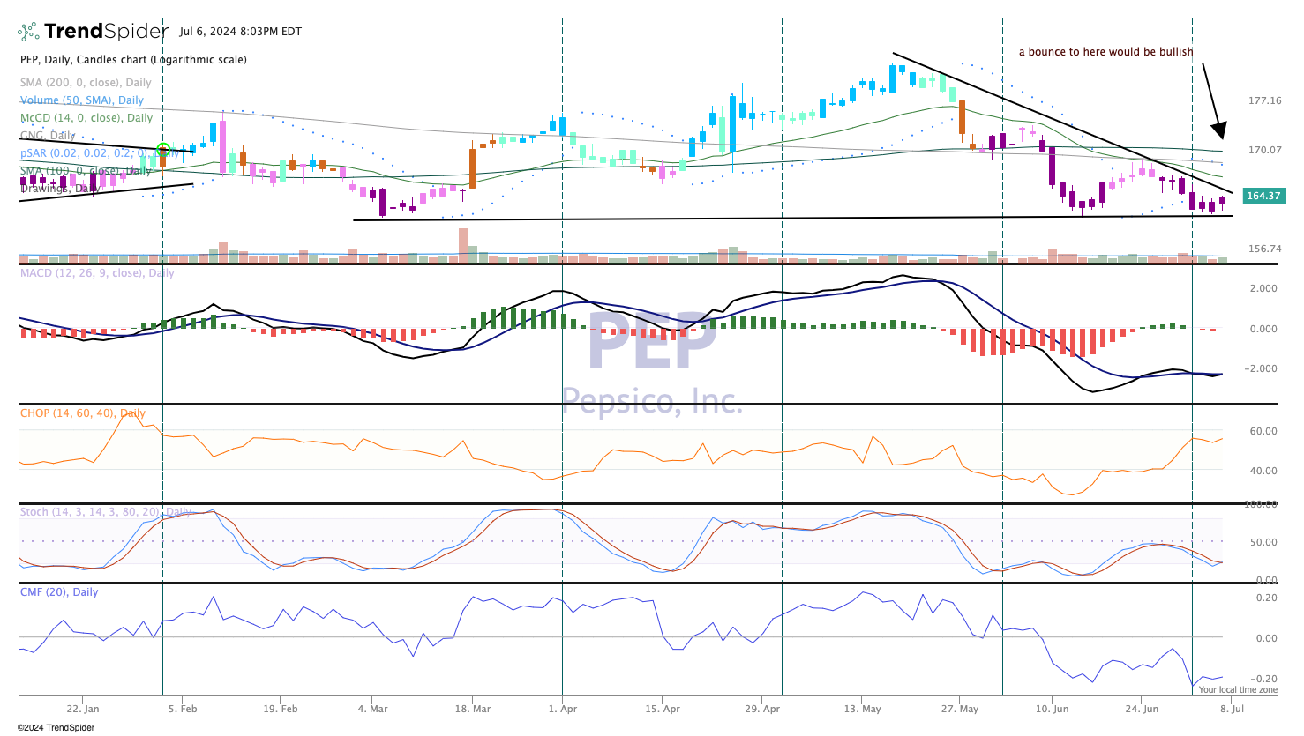Click the green circle signal marker on the price chart
Viewport: 1304px width, 736px height.
(163, 150)
